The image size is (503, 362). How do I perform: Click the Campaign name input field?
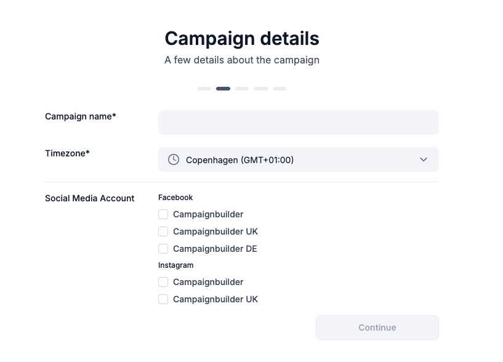(298, 123)
